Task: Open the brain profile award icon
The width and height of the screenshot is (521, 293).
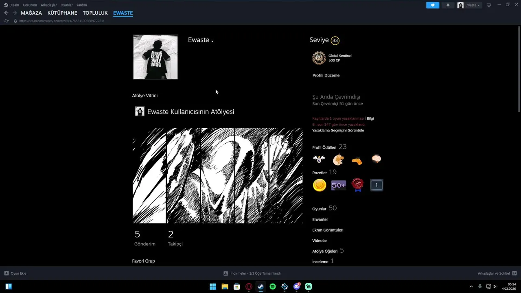Action: 377,159
